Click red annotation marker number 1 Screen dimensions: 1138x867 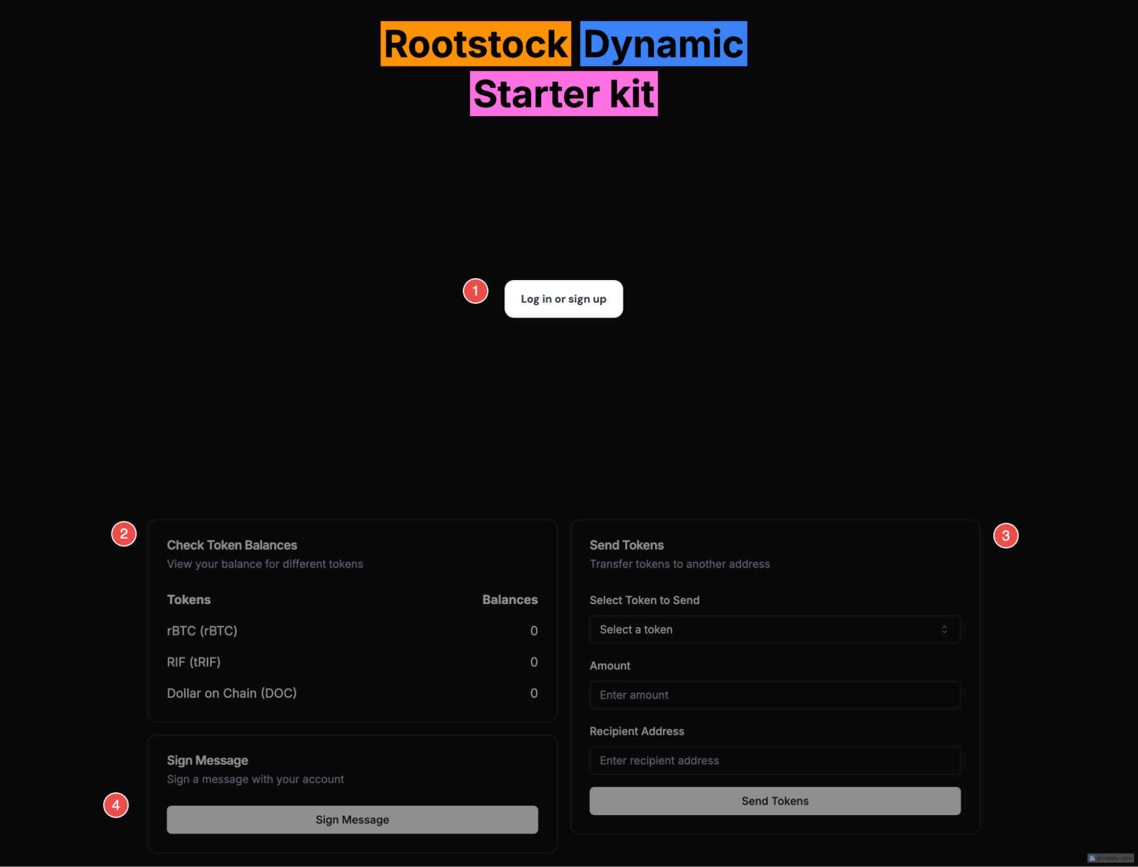pyautogui.click(x=475, y=291)
